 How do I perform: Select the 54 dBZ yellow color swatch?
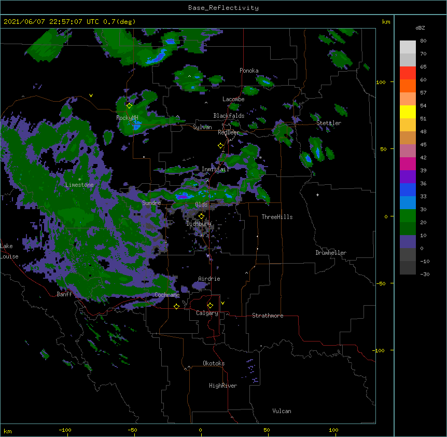[x=408, y=112]
